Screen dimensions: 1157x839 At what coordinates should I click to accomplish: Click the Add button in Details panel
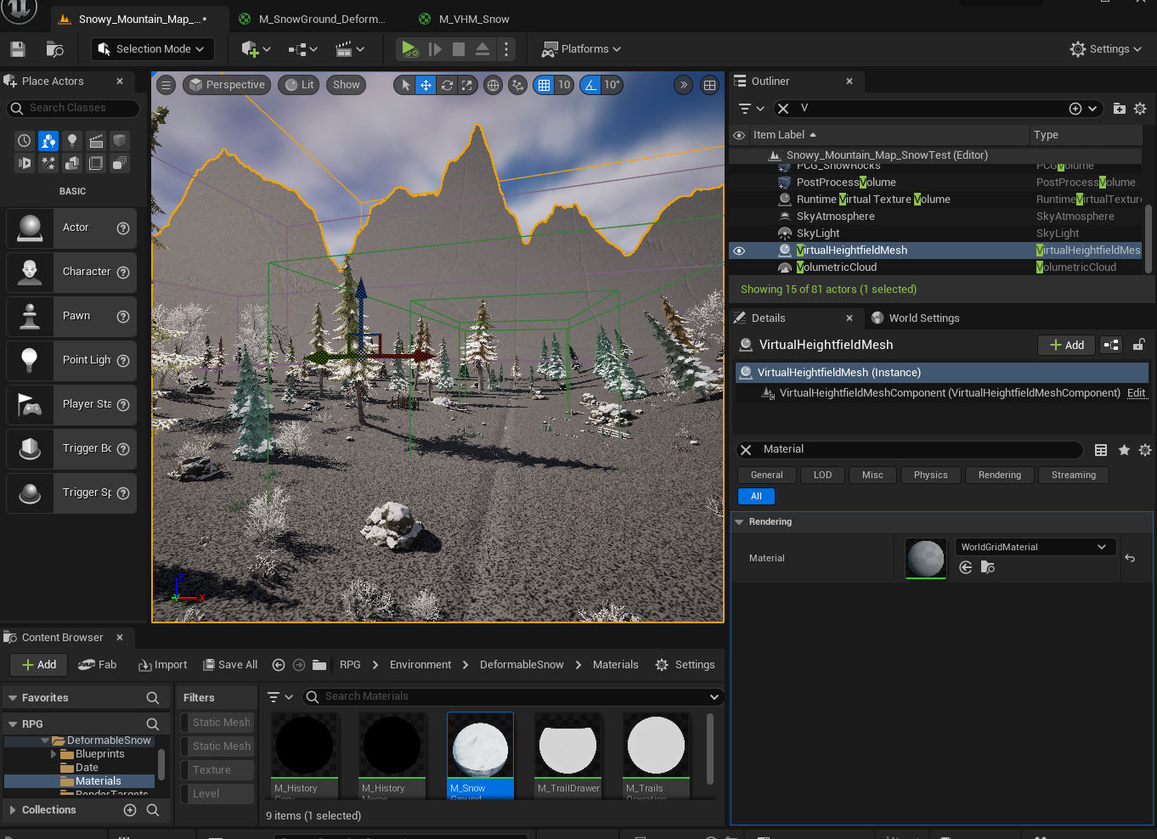point(1067,345)
